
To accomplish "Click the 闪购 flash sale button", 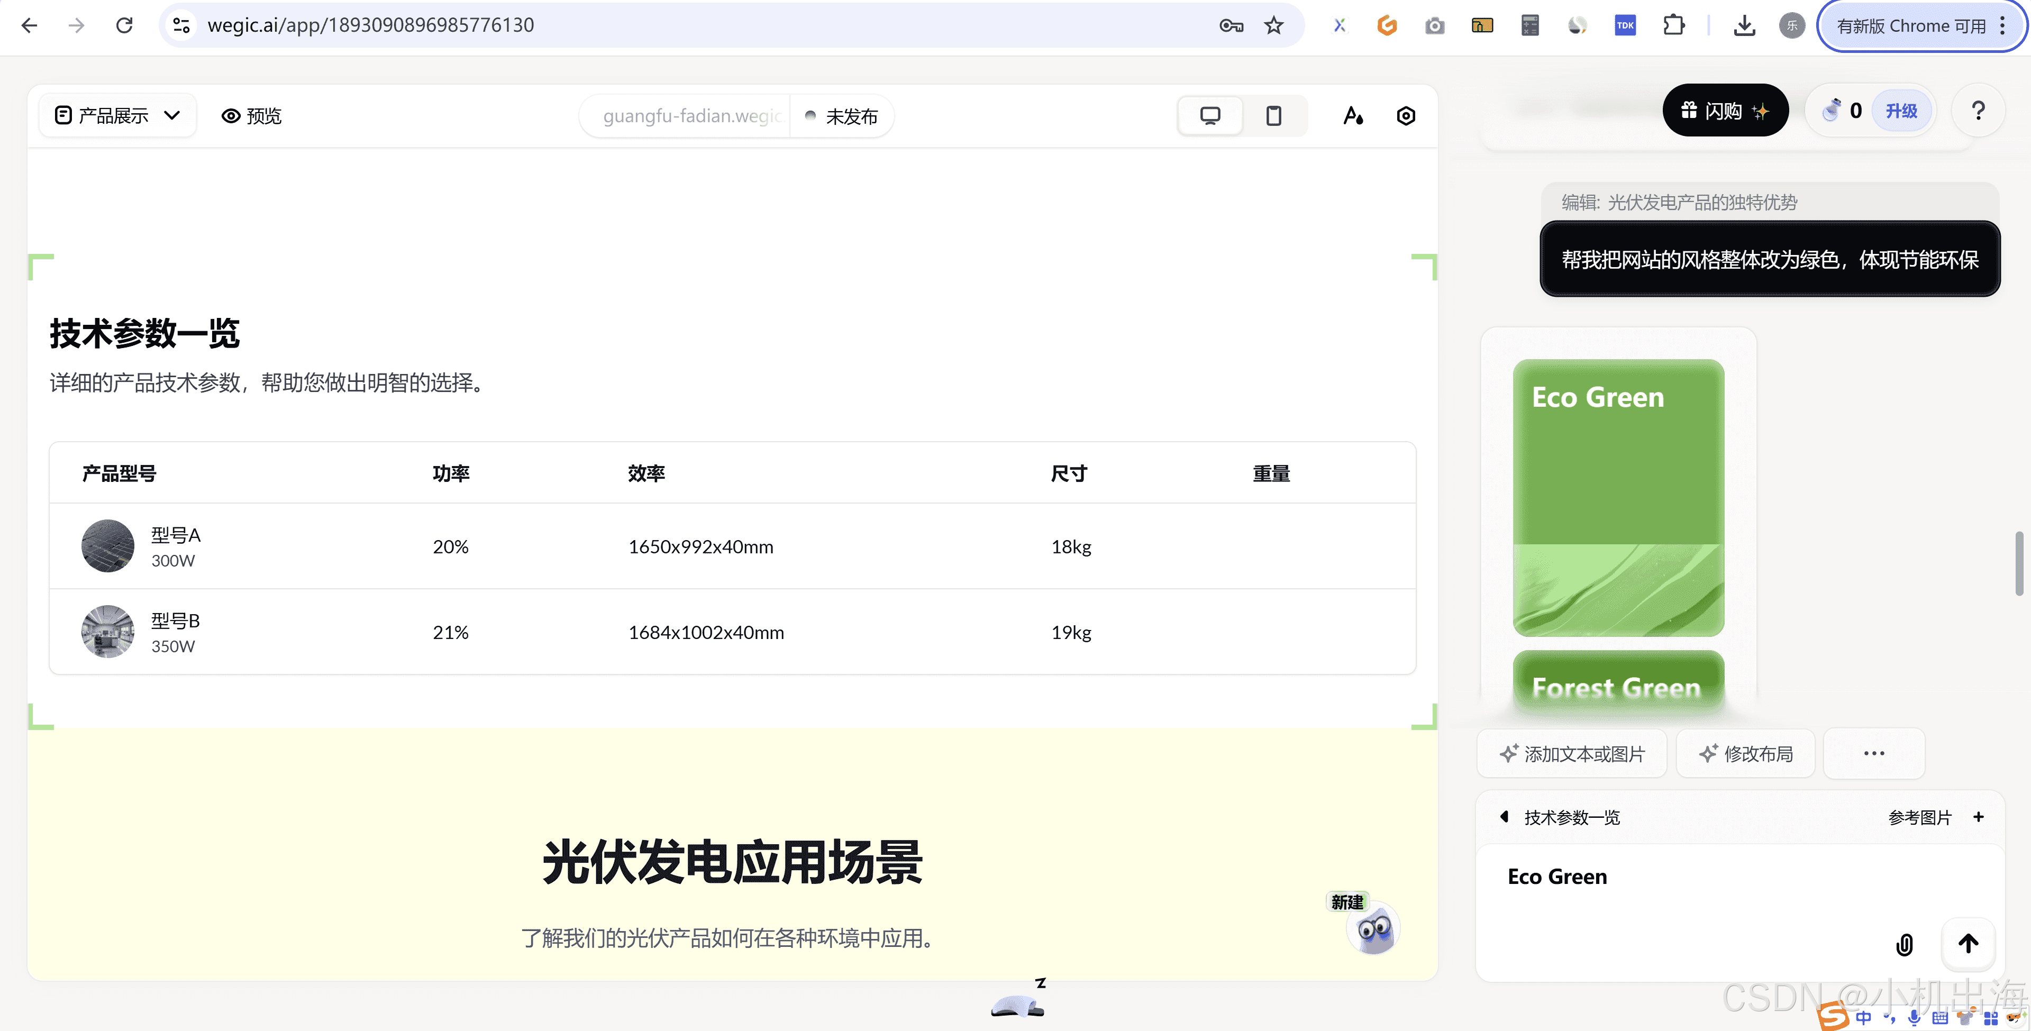I will tap(1725, 111).
